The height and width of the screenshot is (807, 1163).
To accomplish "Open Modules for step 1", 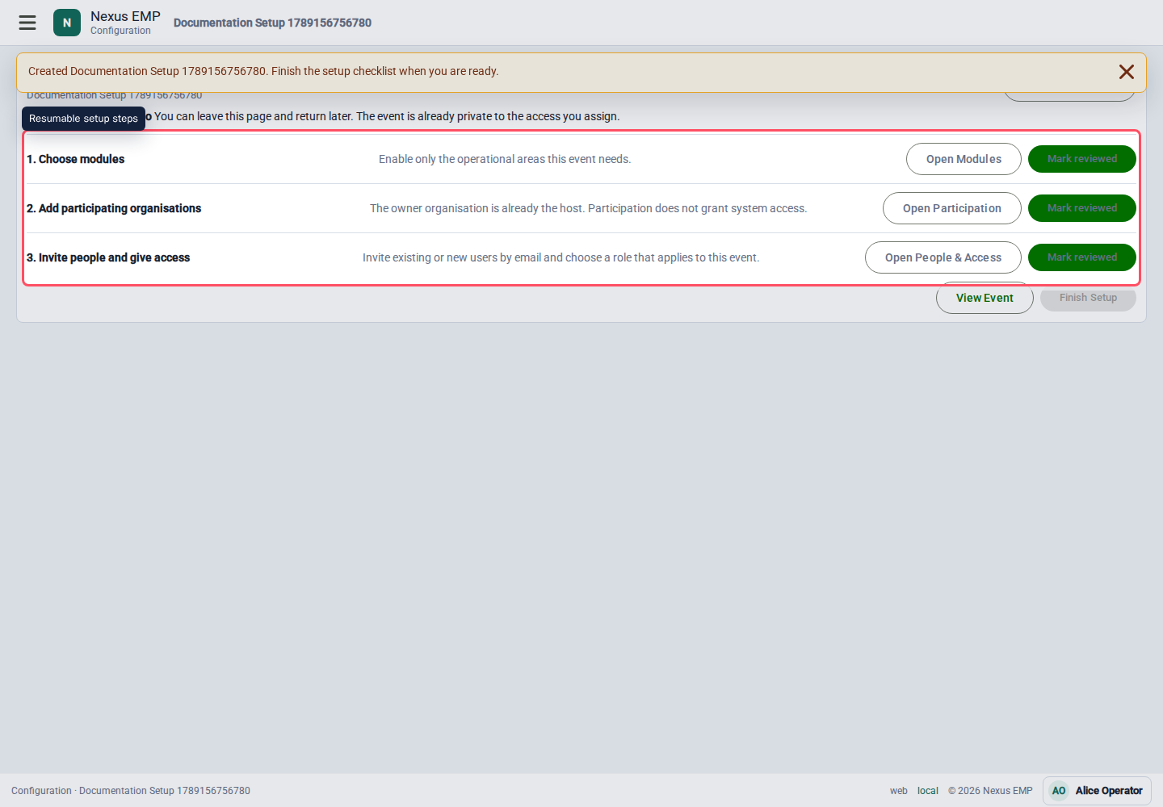I will [964, 159].
